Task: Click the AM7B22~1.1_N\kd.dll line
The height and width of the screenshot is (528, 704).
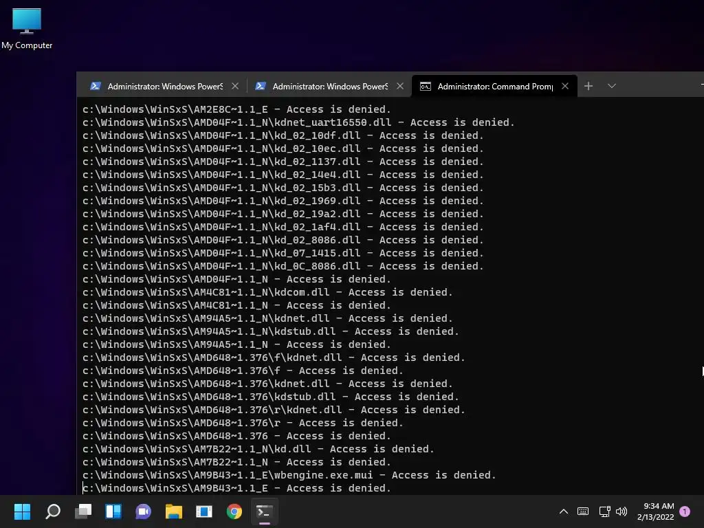Action: coord(258,449)
